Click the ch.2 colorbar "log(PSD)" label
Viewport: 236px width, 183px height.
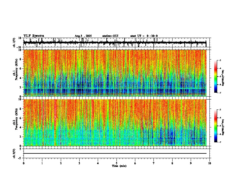pyautogui.click(x=223, y=127)
